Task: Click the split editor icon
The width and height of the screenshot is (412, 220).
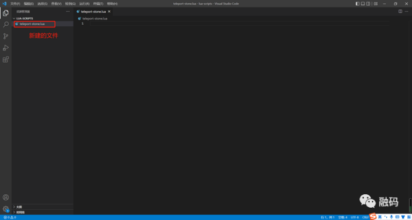Action: pyautogui.click(x=400, y=11)
